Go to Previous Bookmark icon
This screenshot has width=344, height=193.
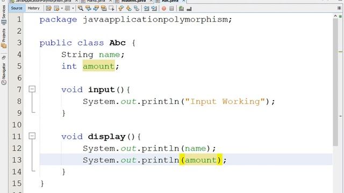pyautogui.click(x=121, y=9)
